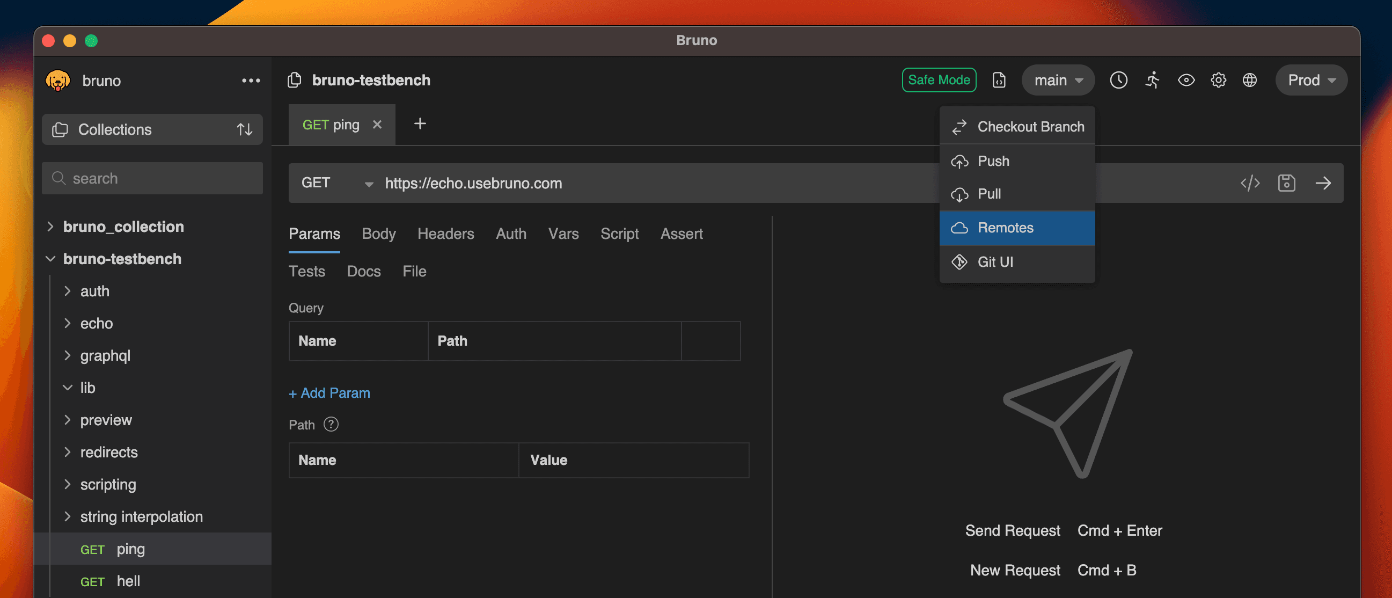Image resolution: width=1392 pixels, height=598 pixels.
Task: Click the runner icon in toolbar
Action: pos(1152,80)
